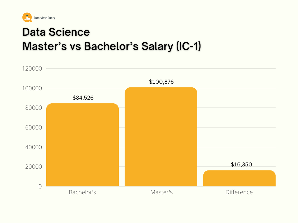Click the "Data Science" title line
This screenshot has height=223, width=298.
56,32
